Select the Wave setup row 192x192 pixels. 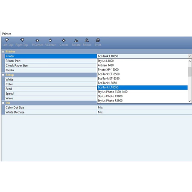tap(51, 98)
